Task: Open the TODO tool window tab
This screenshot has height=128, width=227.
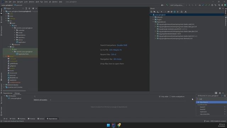Action: (12, 119)
